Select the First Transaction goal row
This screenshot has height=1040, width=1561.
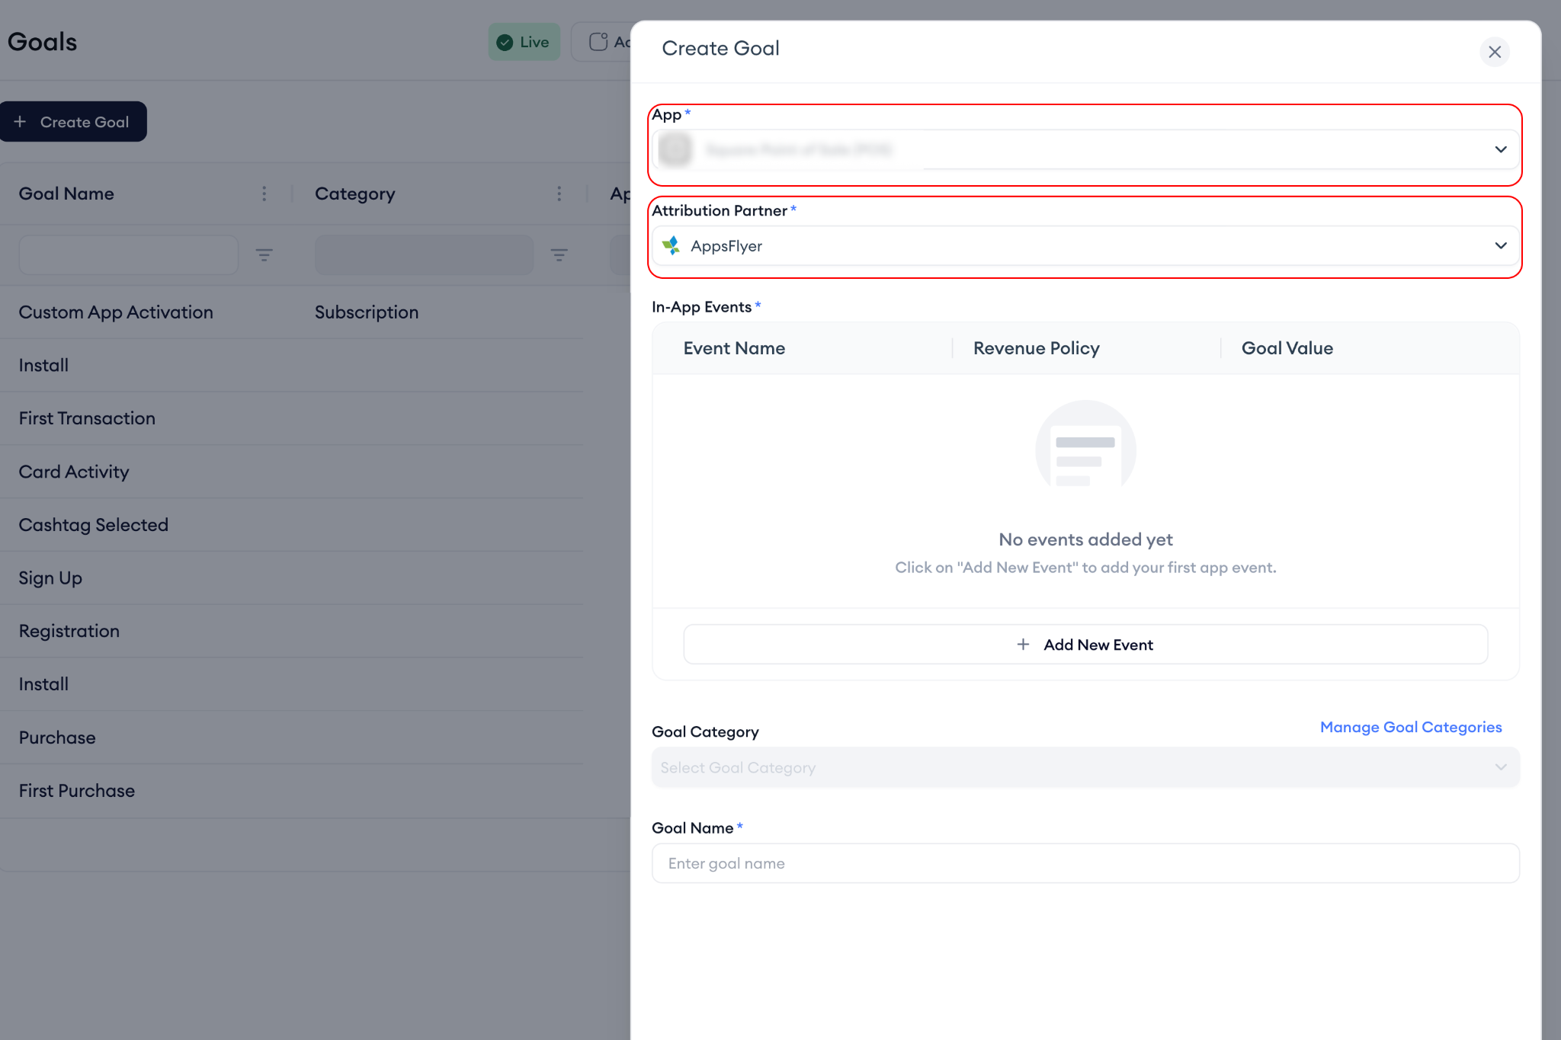(x=87, y=418)
